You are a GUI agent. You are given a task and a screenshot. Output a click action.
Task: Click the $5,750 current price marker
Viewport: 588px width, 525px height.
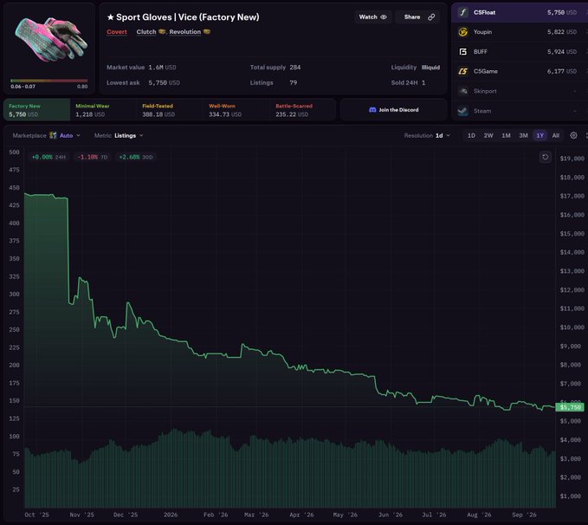click(570, 407)
